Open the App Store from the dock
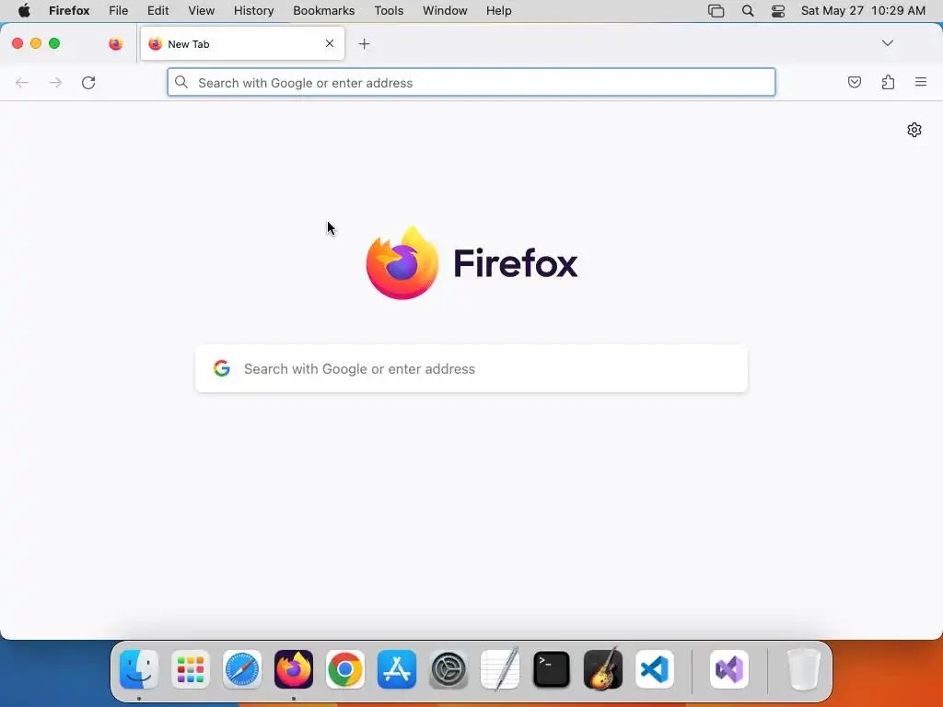 pos(397,669)
